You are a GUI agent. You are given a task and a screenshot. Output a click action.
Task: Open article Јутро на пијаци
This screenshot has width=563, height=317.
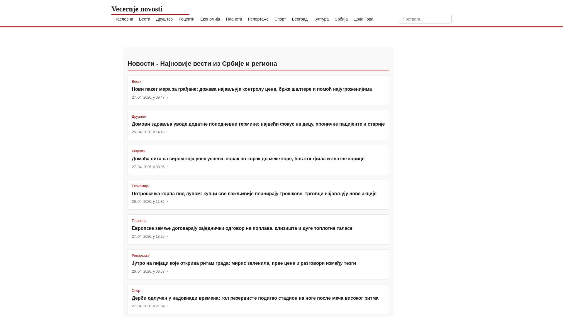pos(244,263)
